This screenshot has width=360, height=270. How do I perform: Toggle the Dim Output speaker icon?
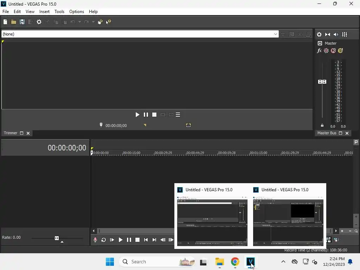point(336,34)
